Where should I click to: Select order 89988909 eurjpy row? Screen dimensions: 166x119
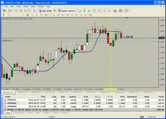(84, 106)
